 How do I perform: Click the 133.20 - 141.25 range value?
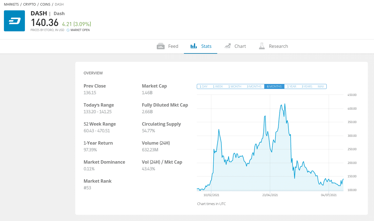98,112
